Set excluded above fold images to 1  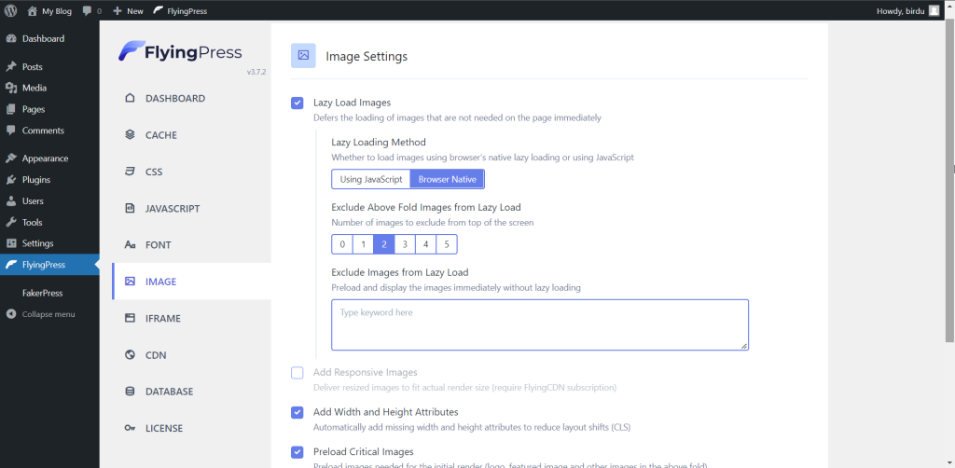click(363, 244)
